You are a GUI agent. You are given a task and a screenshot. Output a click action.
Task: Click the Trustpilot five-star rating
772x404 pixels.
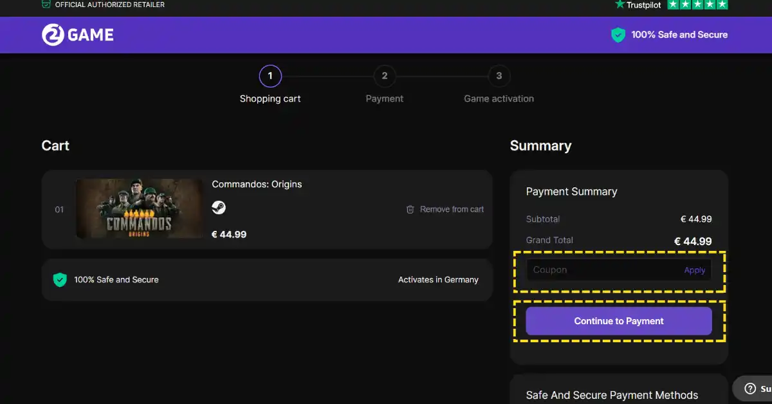pyautogui.click(x=697, y=5)
